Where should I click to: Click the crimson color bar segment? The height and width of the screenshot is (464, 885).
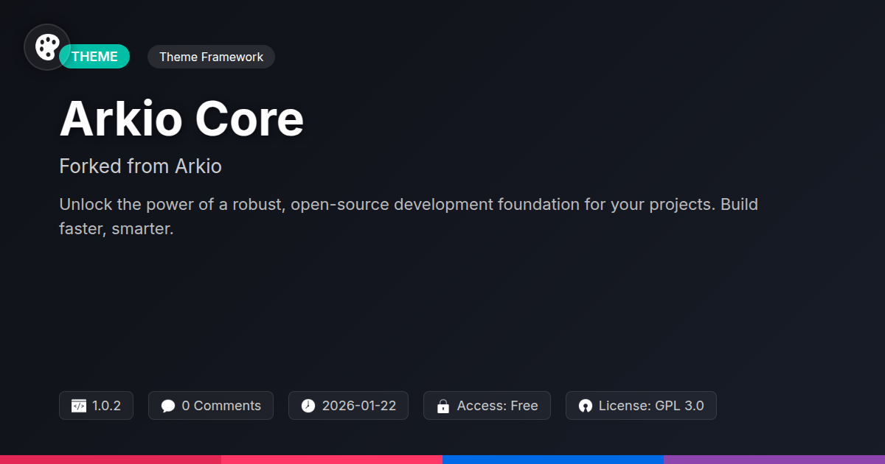click(x=111, y=460)
